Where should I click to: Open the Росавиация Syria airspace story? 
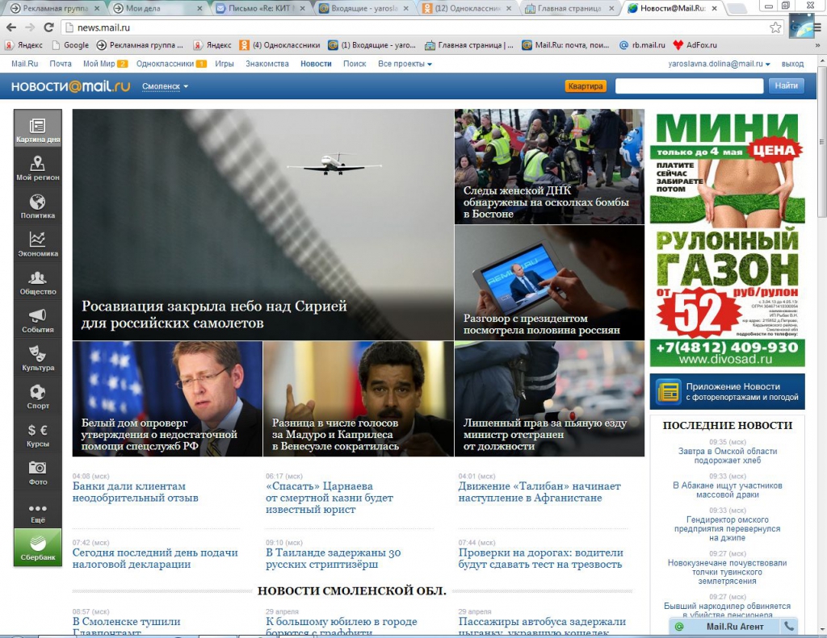point(263,224)
